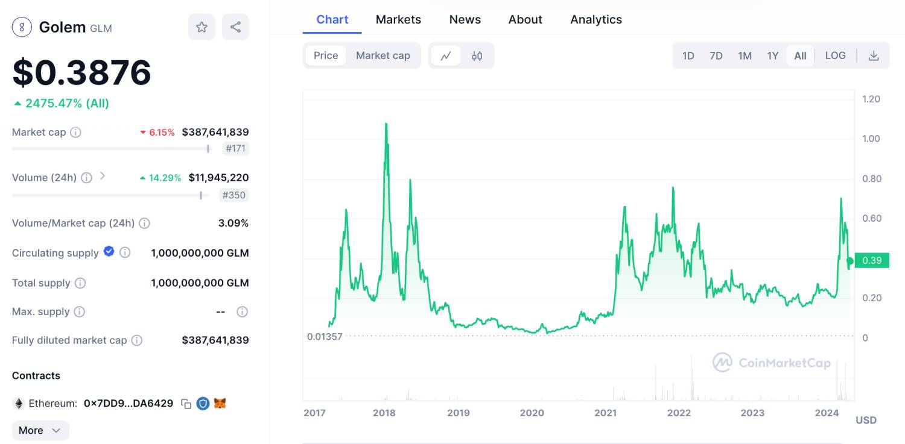Click the Ethereum logo icon in Contracts
Image resolution: width=905 pixels, height=444 pixels.
[x=19, y=403]
